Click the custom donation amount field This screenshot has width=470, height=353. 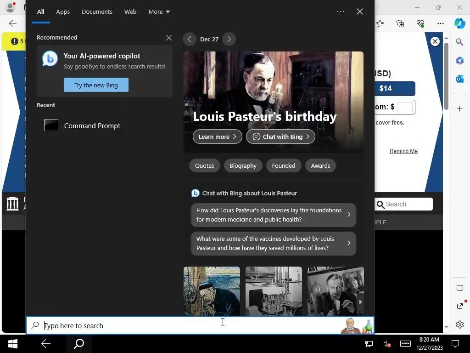[405, 107]
